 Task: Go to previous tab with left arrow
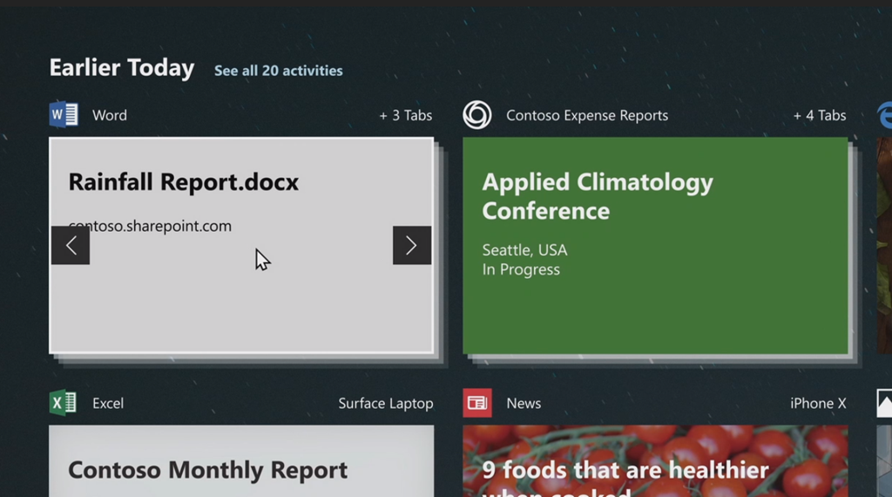coord(71,246)
